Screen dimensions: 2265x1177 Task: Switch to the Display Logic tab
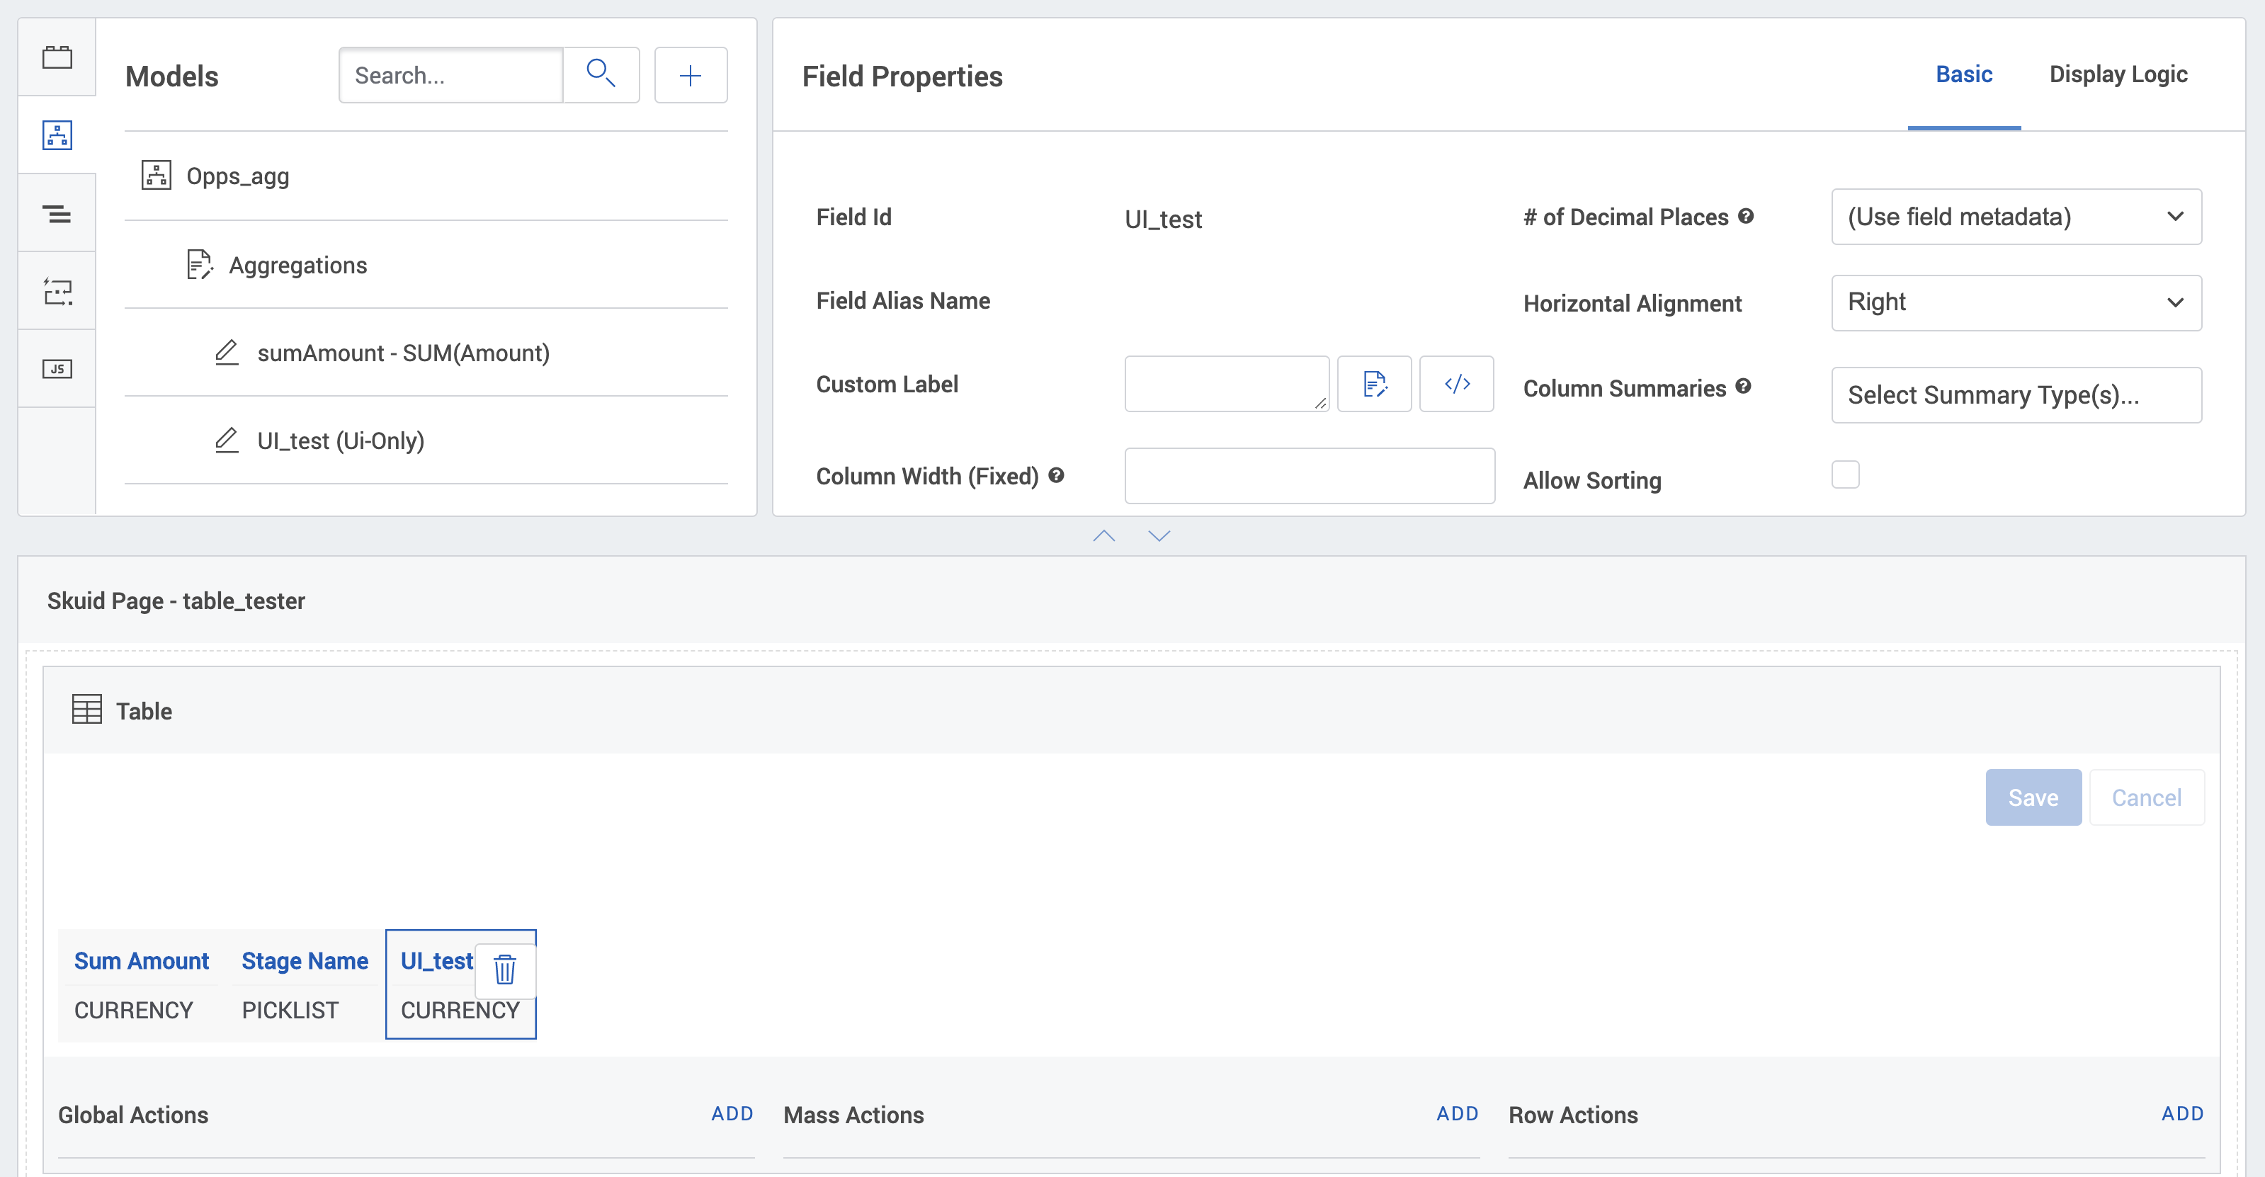click(2118, 75)
